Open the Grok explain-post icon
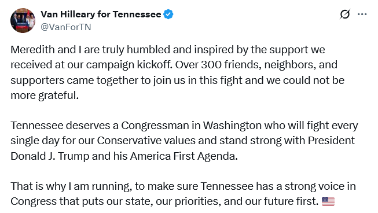 pyautogui.click(x=345, y=14)
